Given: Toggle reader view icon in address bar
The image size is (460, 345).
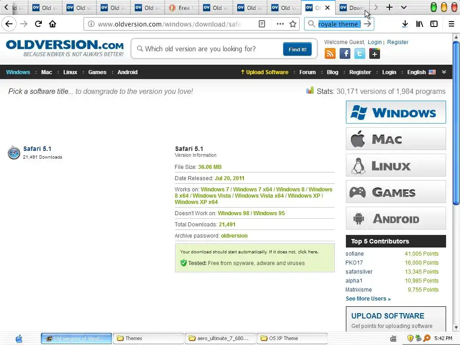Looking at the screenshot, I should [x=262, y=24].
